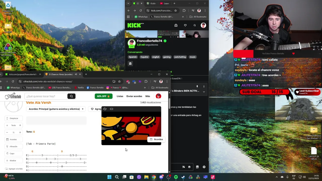Bookmark kick.com page with star icon

(175, 11)
